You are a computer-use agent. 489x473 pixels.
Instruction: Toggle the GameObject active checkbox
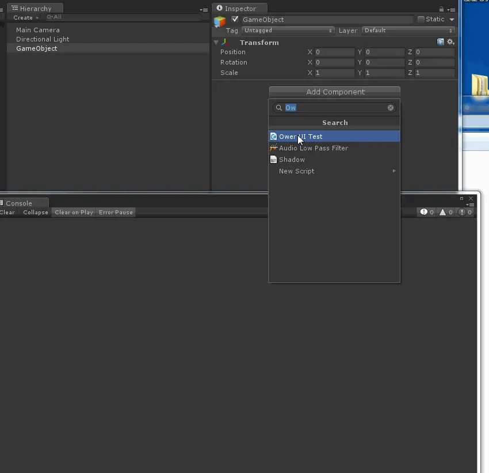click(235, 20)
